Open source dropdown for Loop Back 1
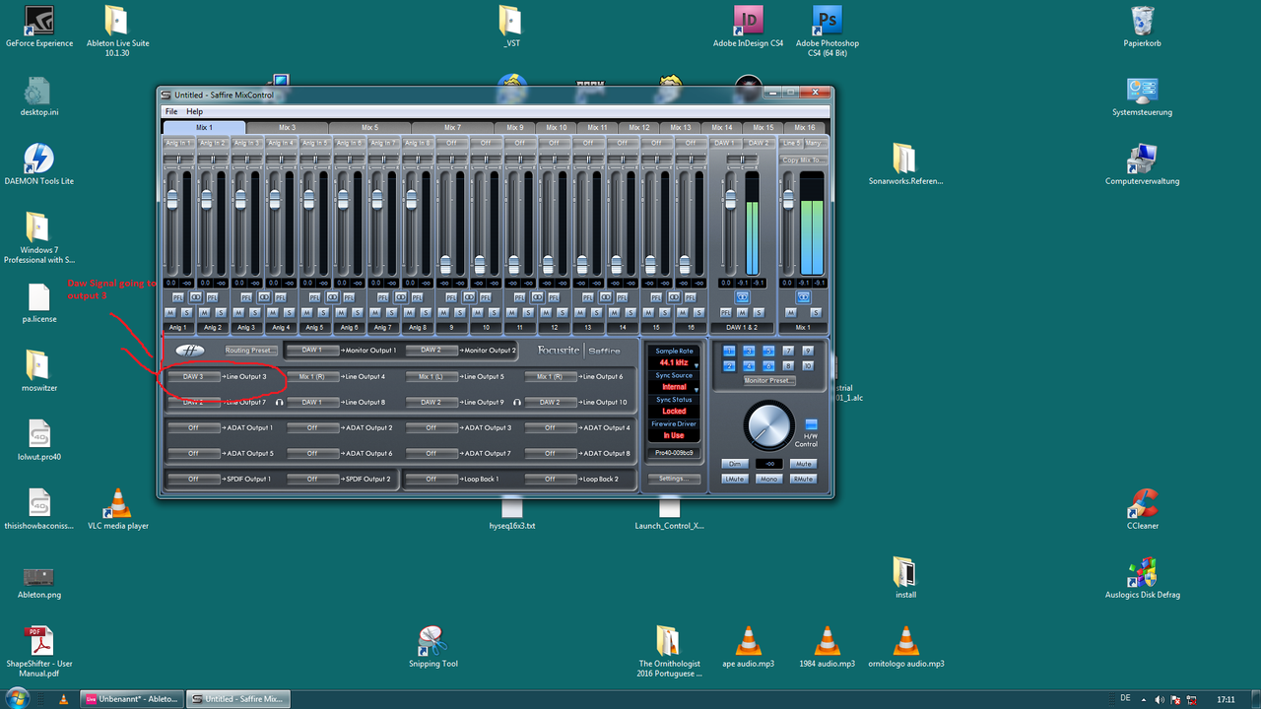Screen dimensions: 1261x709 [x=431, y=479]
